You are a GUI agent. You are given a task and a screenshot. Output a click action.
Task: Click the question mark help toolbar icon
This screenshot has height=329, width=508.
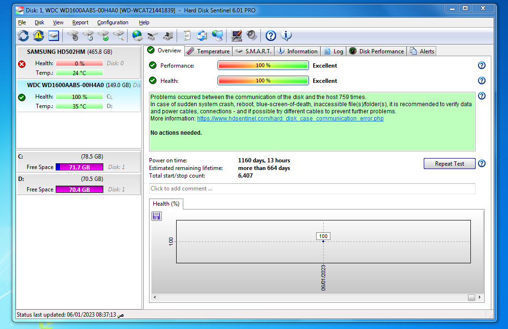pos(271,36)
